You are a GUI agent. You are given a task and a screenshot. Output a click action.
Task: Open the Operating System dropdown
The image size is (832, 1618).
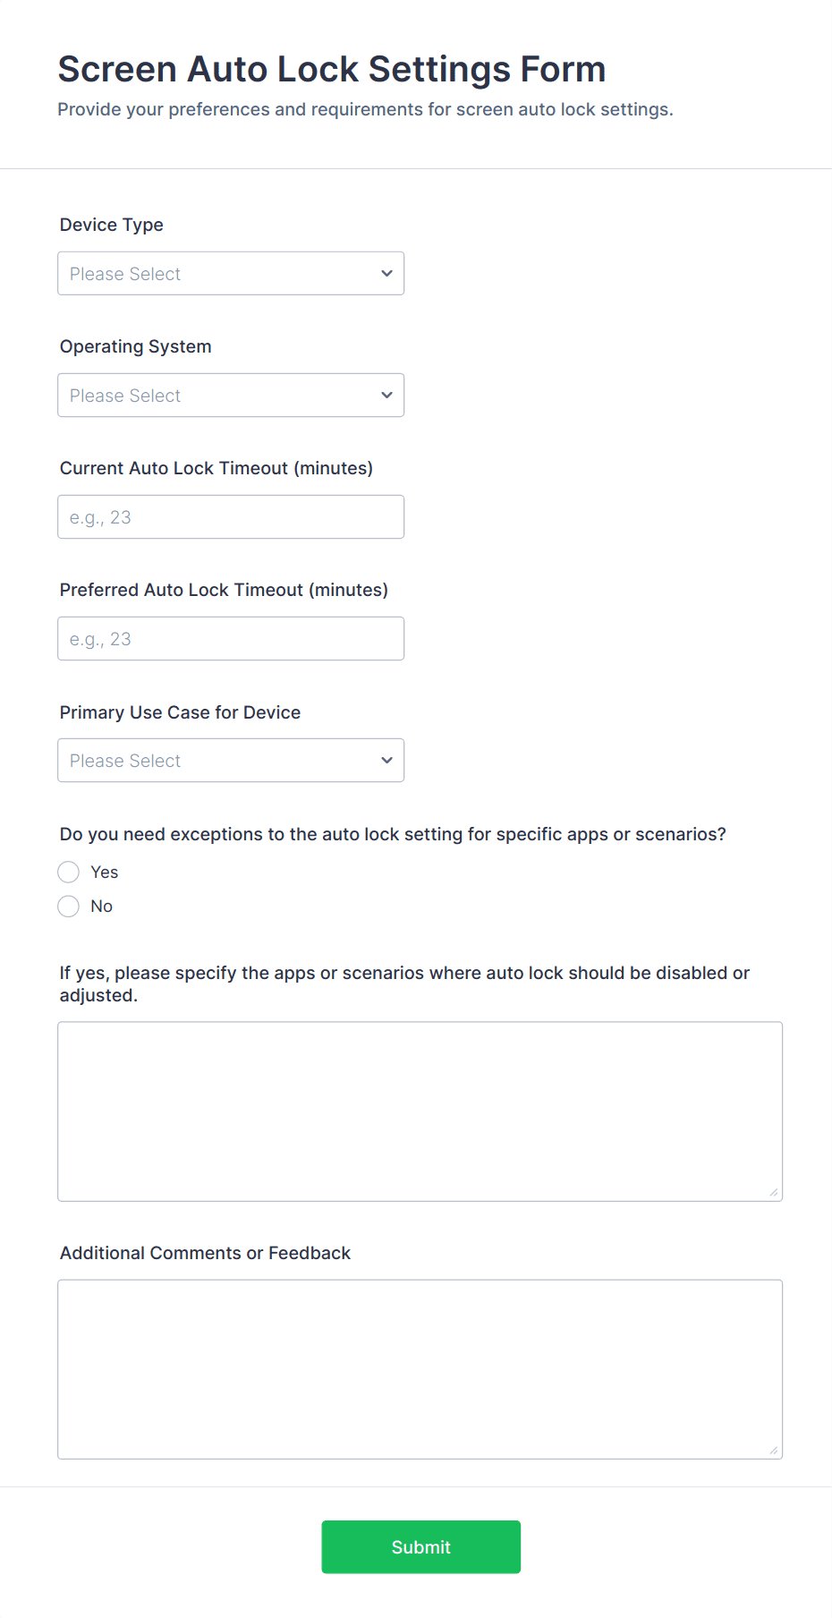click(x=230, y=395)
